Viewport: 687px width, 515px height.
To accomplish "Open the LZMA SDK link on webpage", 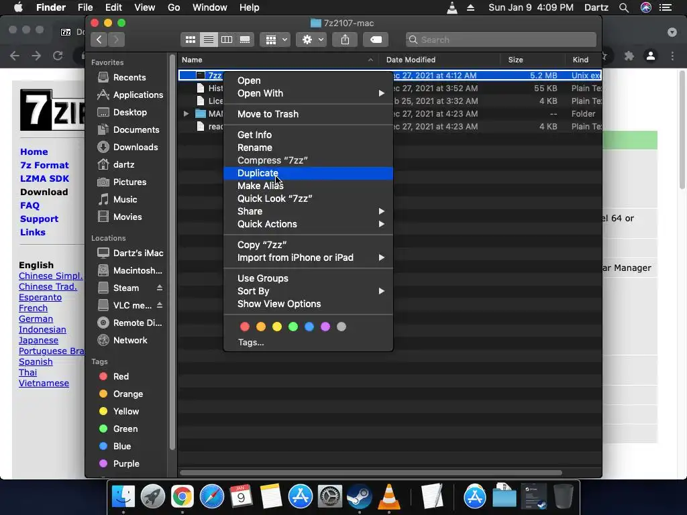I will pyautogui.click(x=45, y=178).
